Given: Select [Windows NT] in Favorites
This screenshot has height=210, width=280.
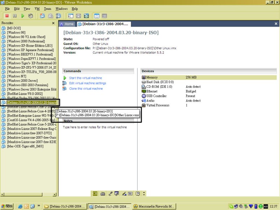Looking at the screenshot, I should 16,76.
